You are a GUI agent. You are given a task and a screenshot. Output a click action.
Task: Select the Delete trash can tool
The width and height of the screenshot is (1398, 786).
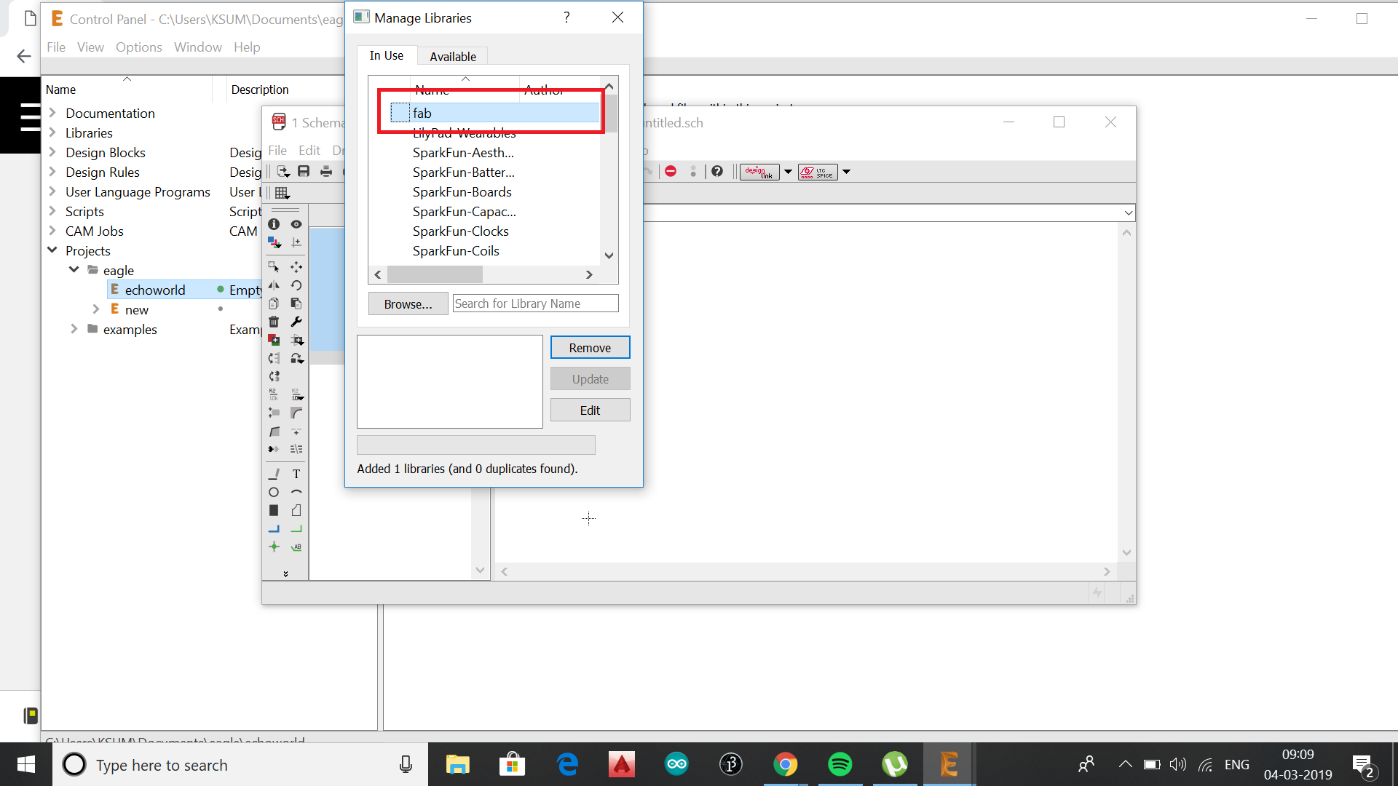pos(274,322)
